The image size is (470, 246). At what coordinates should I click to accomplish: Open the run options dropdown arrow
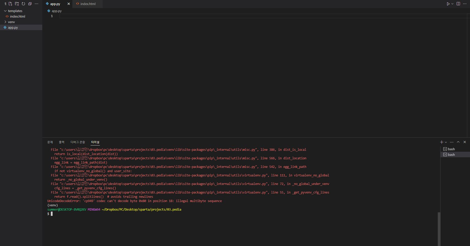(x=452, y=4)
